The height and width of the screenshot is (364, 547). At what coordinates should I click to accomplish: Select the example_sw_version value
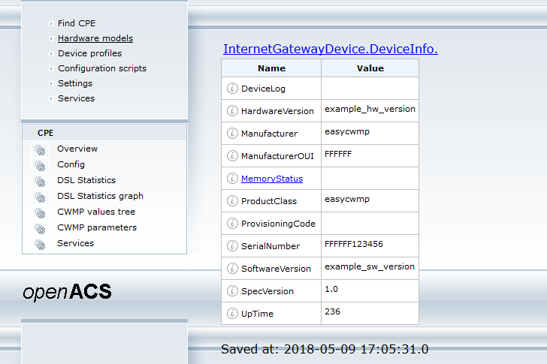(370, 266)
